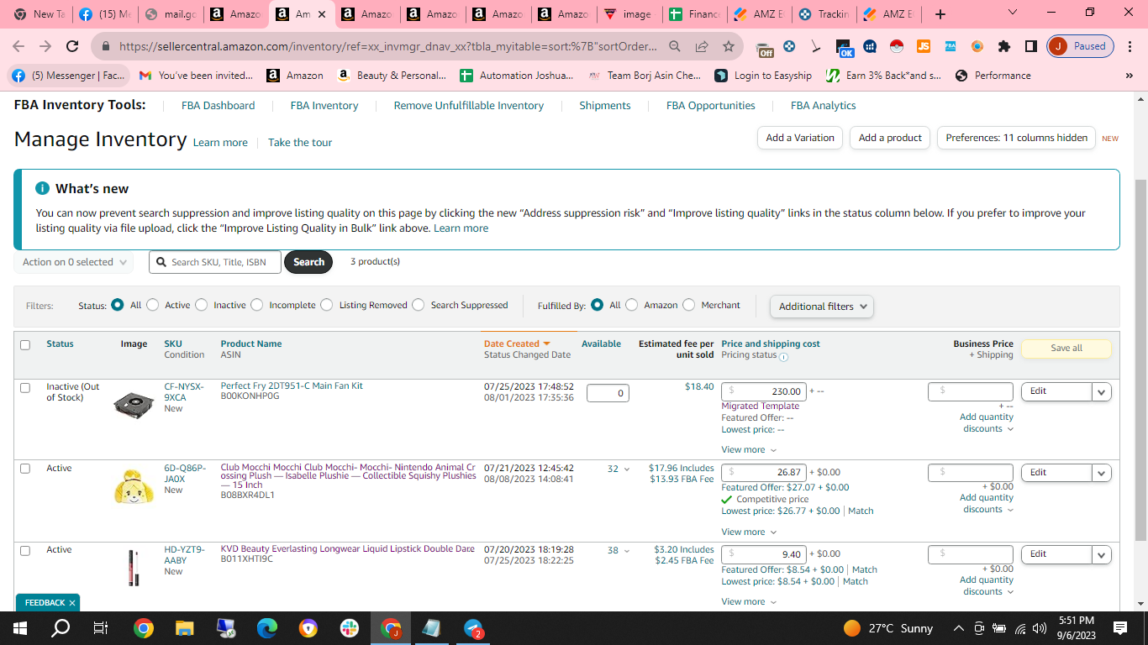This screenshot has height=645, width=1148.
Task: Click the search magnifier in SKU search box
Action: 161,262
